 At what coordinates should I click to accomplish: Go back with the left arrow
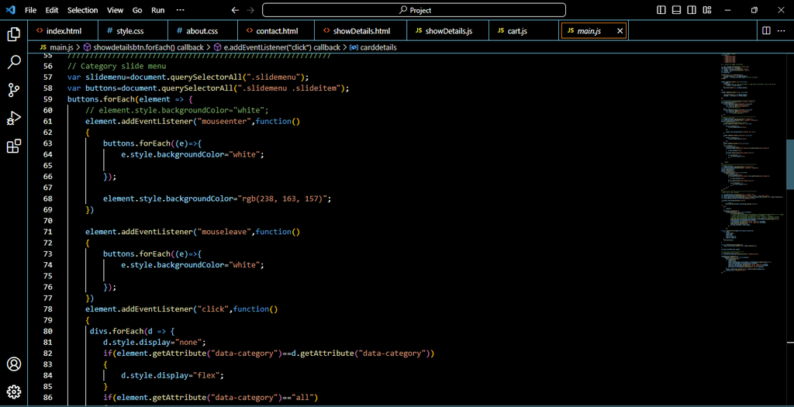coord(234,10)
